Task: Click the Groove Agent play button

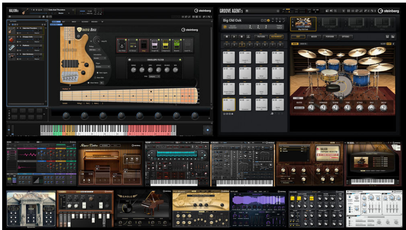Action: (234, 37)
